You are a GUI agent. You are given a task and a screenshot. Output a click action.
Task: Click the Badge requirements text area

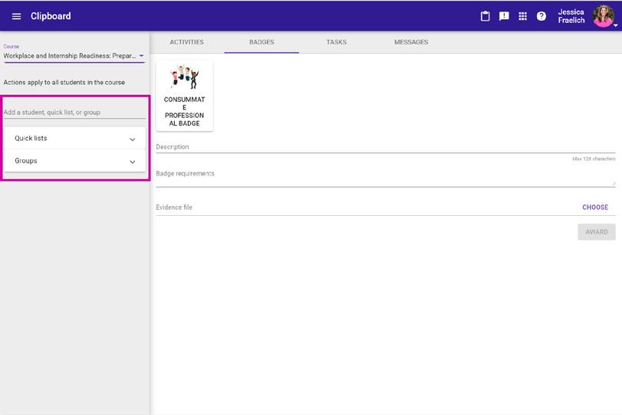point(386,177)
